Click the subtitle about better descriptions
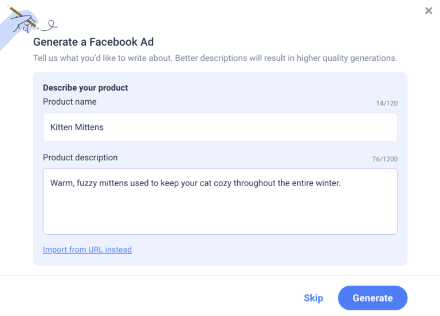440x316 pixels. [215, 58]
